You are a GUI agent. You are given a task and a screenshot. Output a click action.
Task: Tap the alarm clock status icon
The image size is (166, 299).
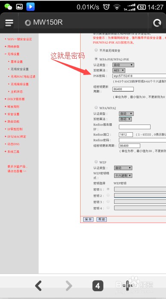(x=106, y=7)
